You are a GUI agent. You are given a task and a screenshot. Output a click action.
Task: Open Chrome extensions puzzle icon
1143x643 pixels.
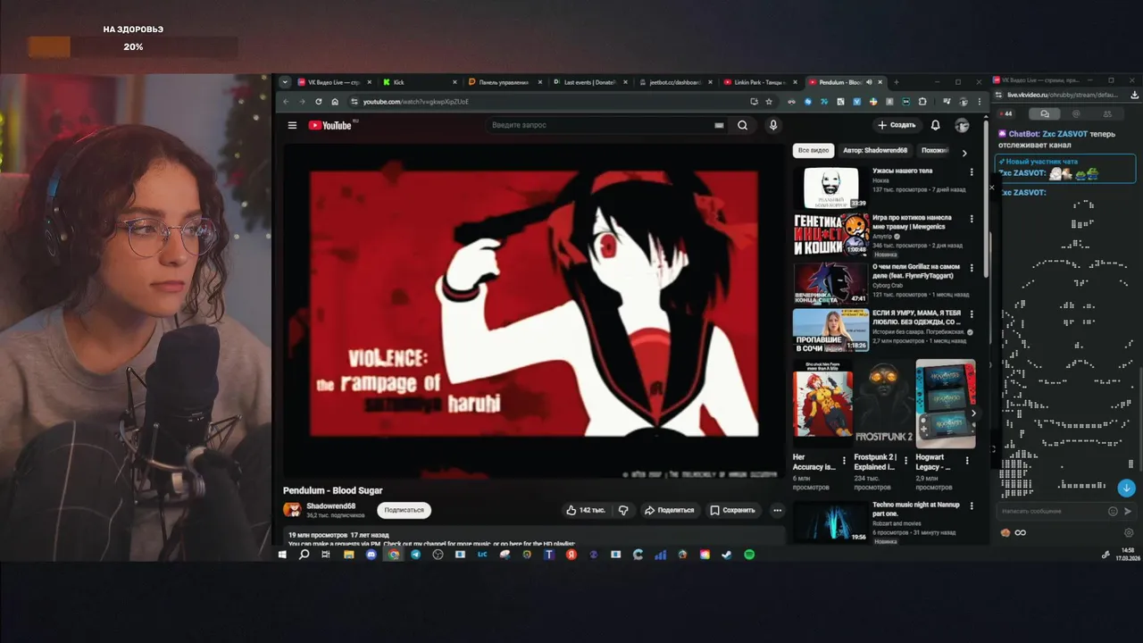(922, 102)
